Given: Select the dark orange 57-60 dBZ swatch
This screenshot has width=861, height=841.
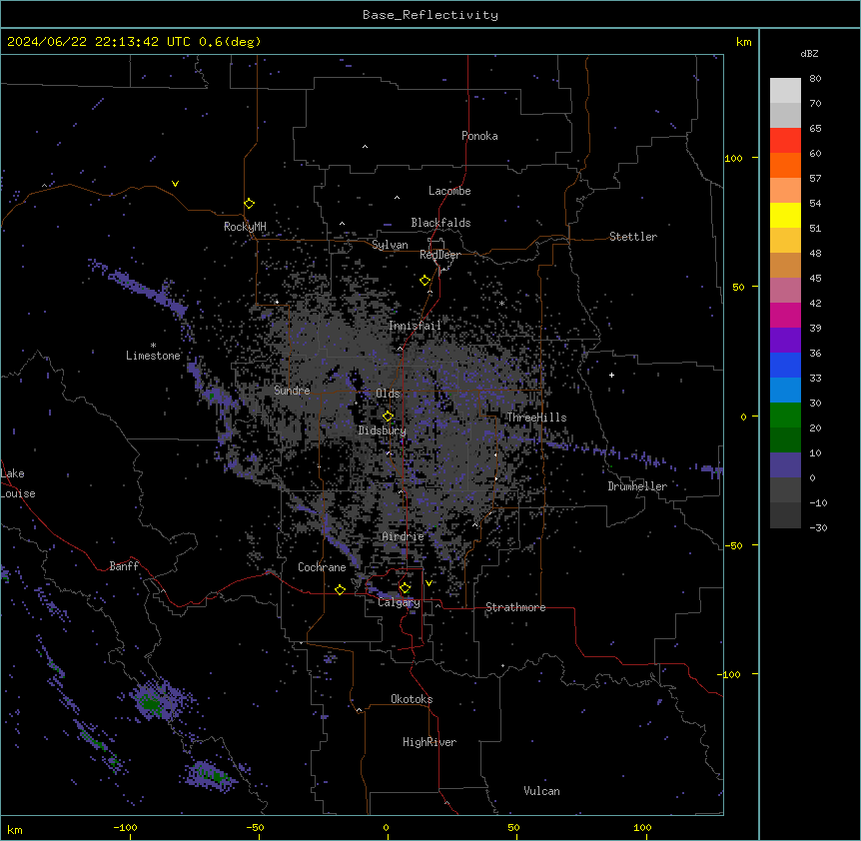Looking at the screenshot, I should click(785, 165).
